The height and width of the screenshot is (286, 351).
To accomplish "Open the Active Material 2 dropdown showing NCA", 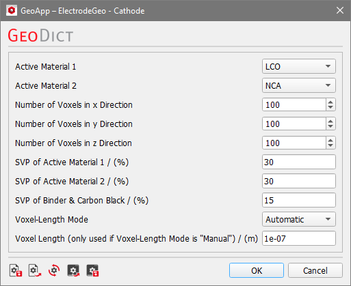I will coord(299,85).
